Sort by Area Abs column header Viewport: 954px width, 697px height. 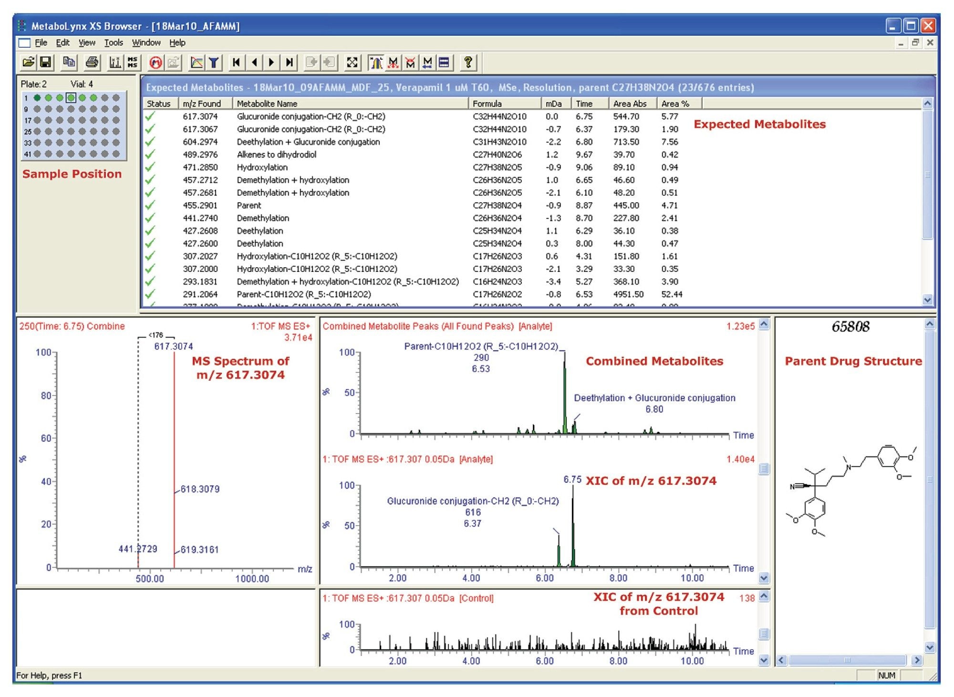tap(633, 104)
